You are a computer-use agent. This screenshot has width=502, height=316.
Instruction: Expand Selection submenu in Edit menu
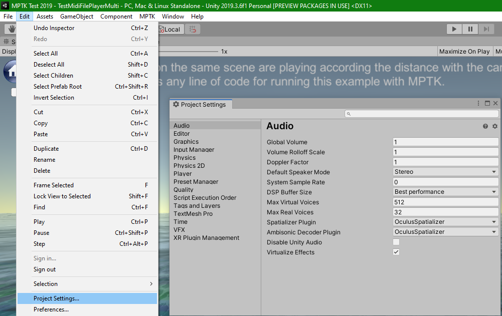[87, 283]
